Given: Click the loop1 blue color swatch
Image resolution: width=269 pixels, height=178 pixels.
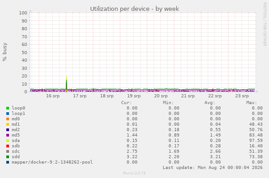Looking at the screenshot, I should [x=8, y=114].
